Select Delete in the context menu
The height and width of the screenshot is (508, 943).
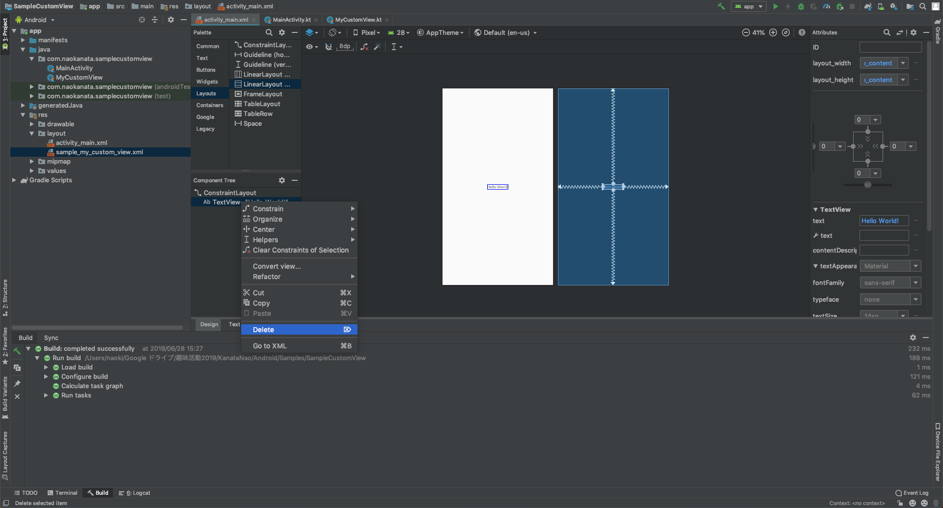click(x=263, y=330)
